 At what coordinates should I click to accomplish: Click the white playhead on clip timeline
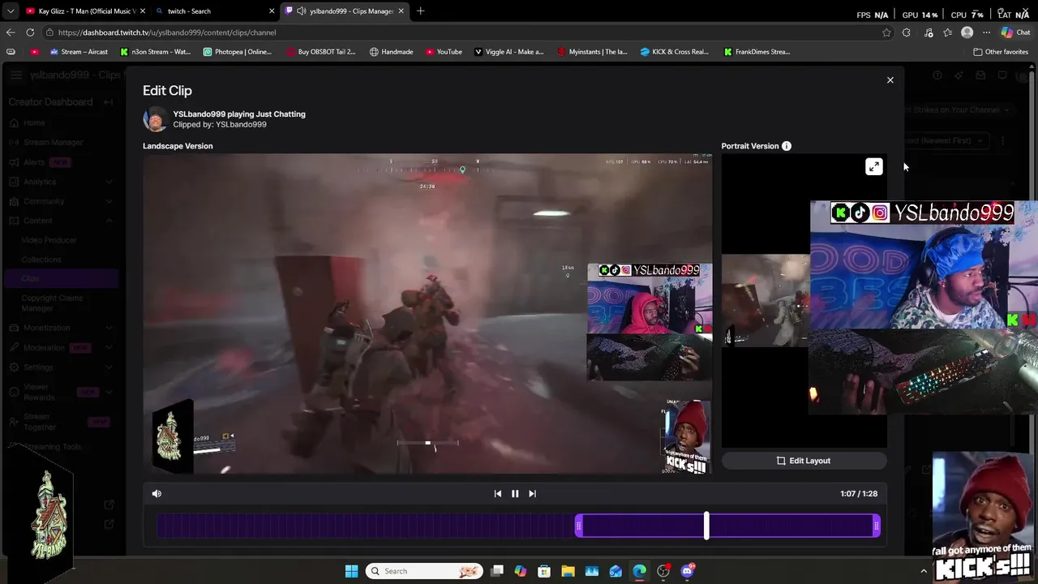pos(706,526)
